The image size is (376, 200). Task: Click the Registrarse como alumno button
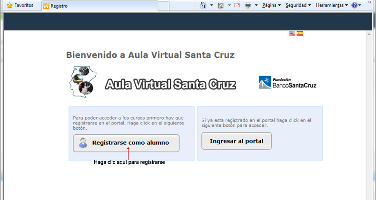126,143
